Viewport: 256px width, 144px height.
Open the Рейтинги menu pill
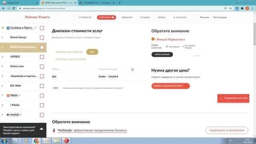coord(106,17)
